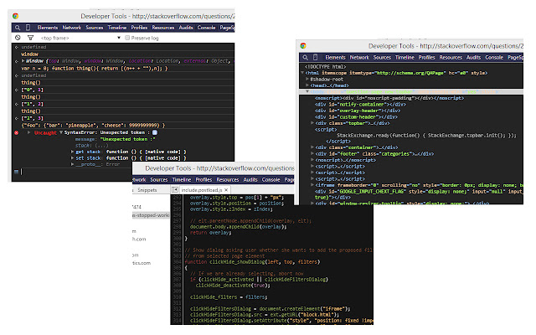536x335 pixels.
Task: Open Audits tab in the middle Sources window
Action: pyautogui.click(x=250, y=179)
